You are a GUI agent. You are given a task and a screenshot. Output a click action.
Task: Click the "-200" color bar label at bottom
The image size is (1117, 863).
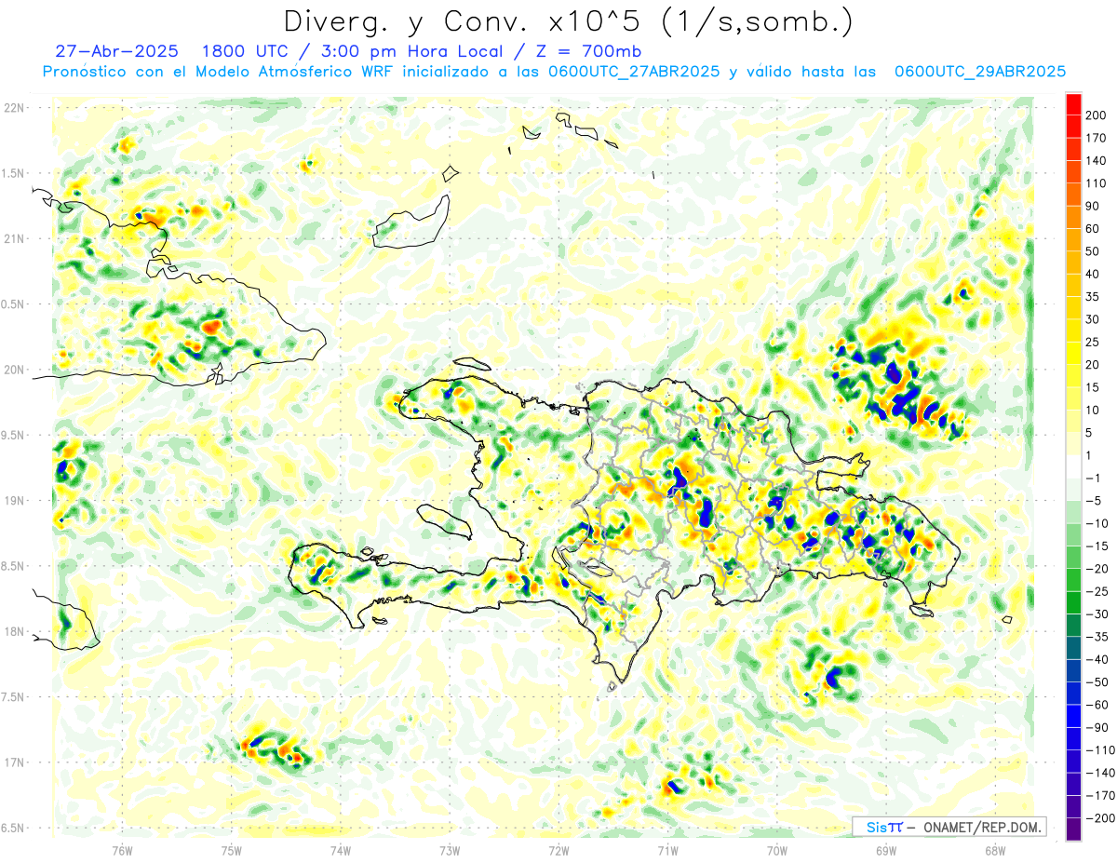coord(1099,818)
